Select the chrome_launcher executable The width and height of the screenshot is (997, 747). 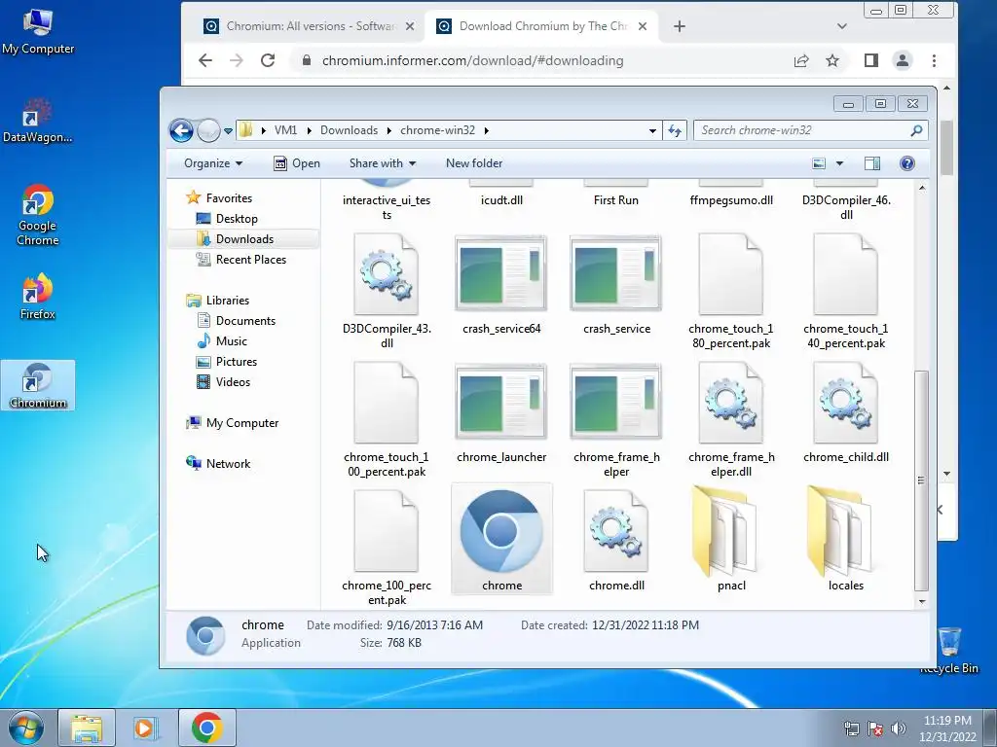(501, 412)
